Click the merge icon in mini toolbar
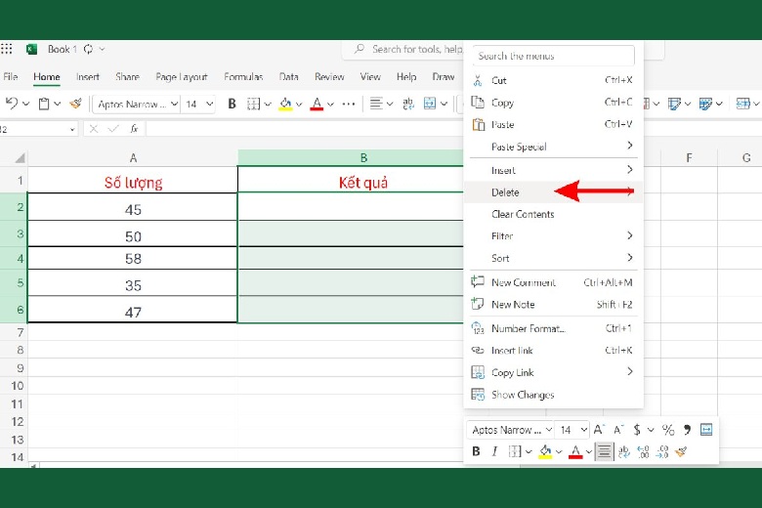This screenshot has height=508, width=762. coord(706,430)
